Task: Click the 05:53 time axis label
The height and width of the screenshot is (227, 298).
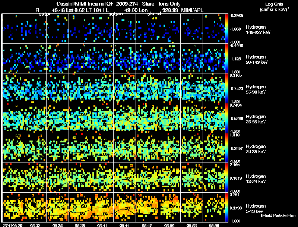Action: coord(191,225)
